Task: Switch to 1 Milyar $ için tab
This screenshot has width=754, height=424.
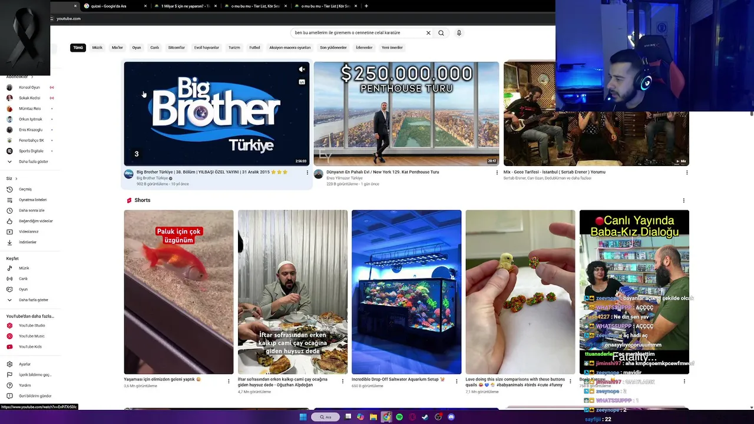Action: tap(184, 6)
